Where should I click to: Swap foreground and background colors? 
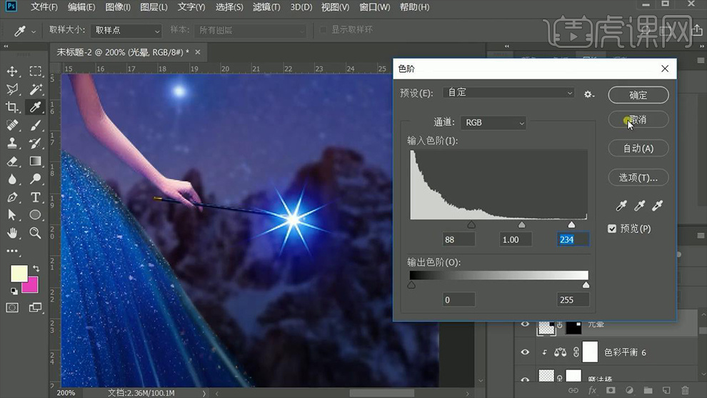point(36,269)
